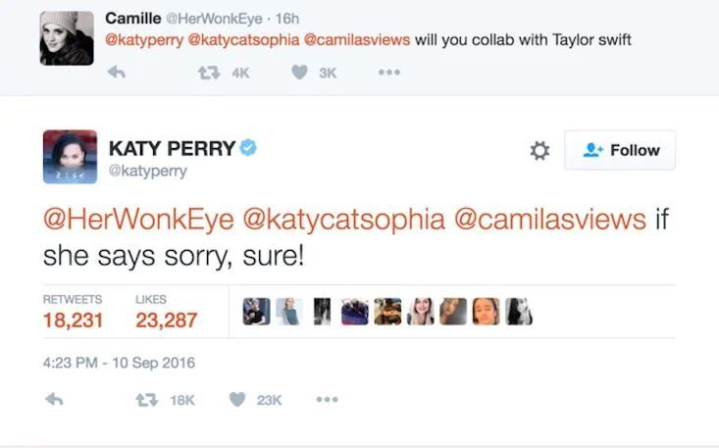
Task: Open Katy Perry's profile picture
Action: tap(70, 157)
